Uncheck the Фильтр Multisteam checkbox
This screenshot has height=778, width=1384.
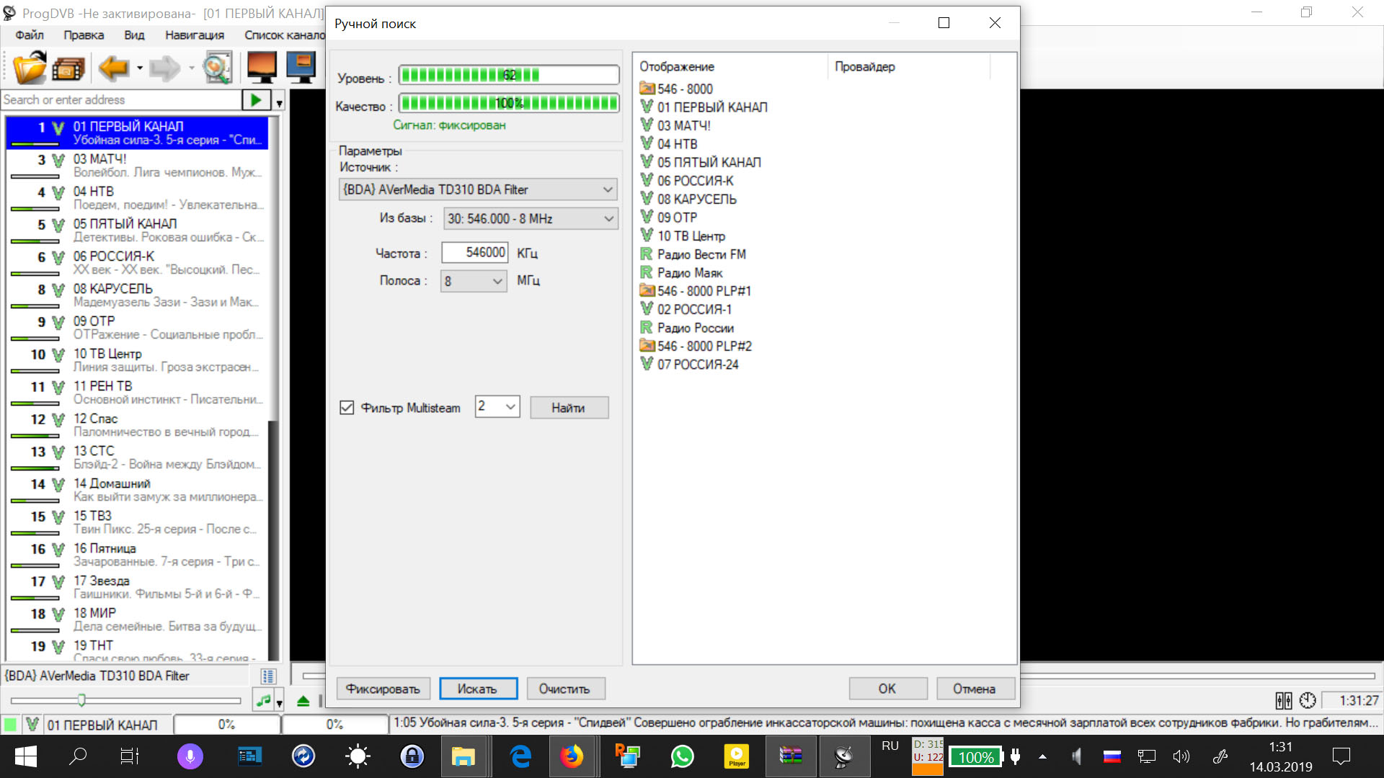pyautogui.click(x=347, y=408)
